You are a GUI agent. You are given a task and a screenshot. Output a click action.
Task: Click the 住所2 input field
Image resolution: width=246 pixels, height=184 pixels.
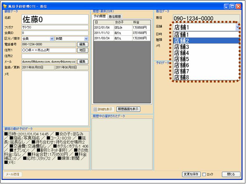(x=55, y=56)
